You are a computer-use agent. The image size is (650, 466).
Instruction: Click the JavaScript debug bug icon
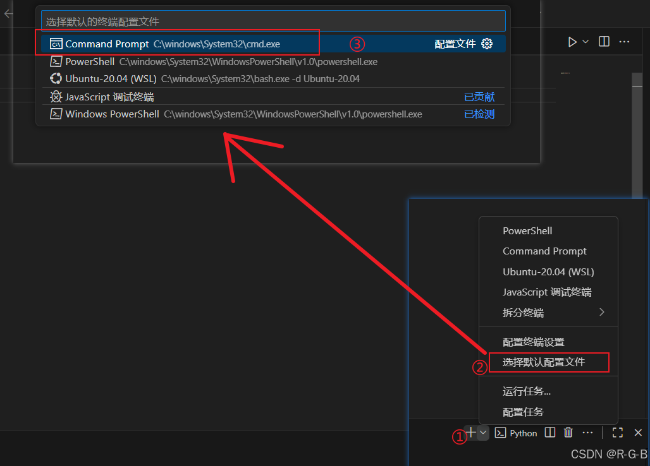pyautogui.click(x=56, y=97)
